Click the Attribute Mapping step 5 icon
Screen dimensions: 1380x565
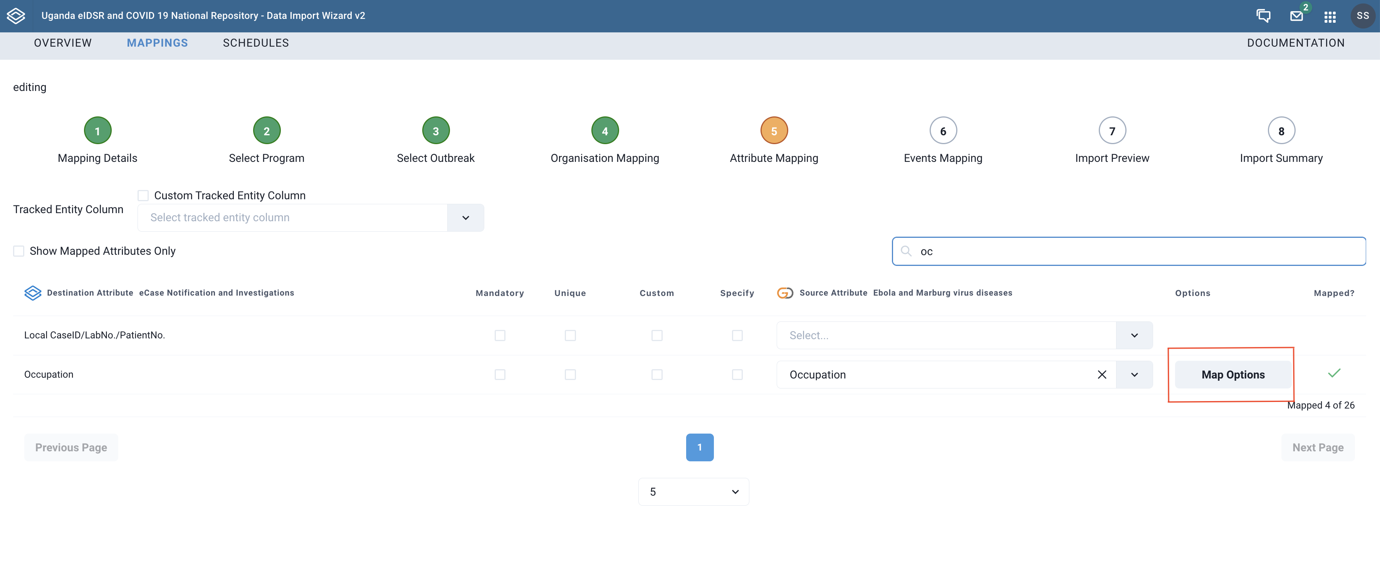pos(773,130)
